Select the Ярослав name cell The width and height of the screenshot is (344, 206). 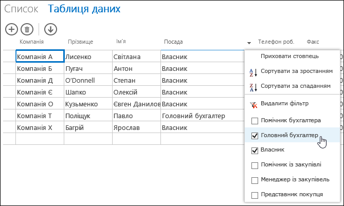tap(136, 127)
